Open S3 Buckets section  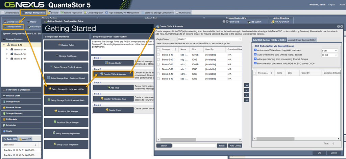click(21, 119)
